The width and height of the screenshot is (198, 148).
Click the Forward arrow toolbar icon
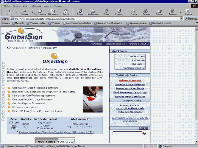[9, 12]
